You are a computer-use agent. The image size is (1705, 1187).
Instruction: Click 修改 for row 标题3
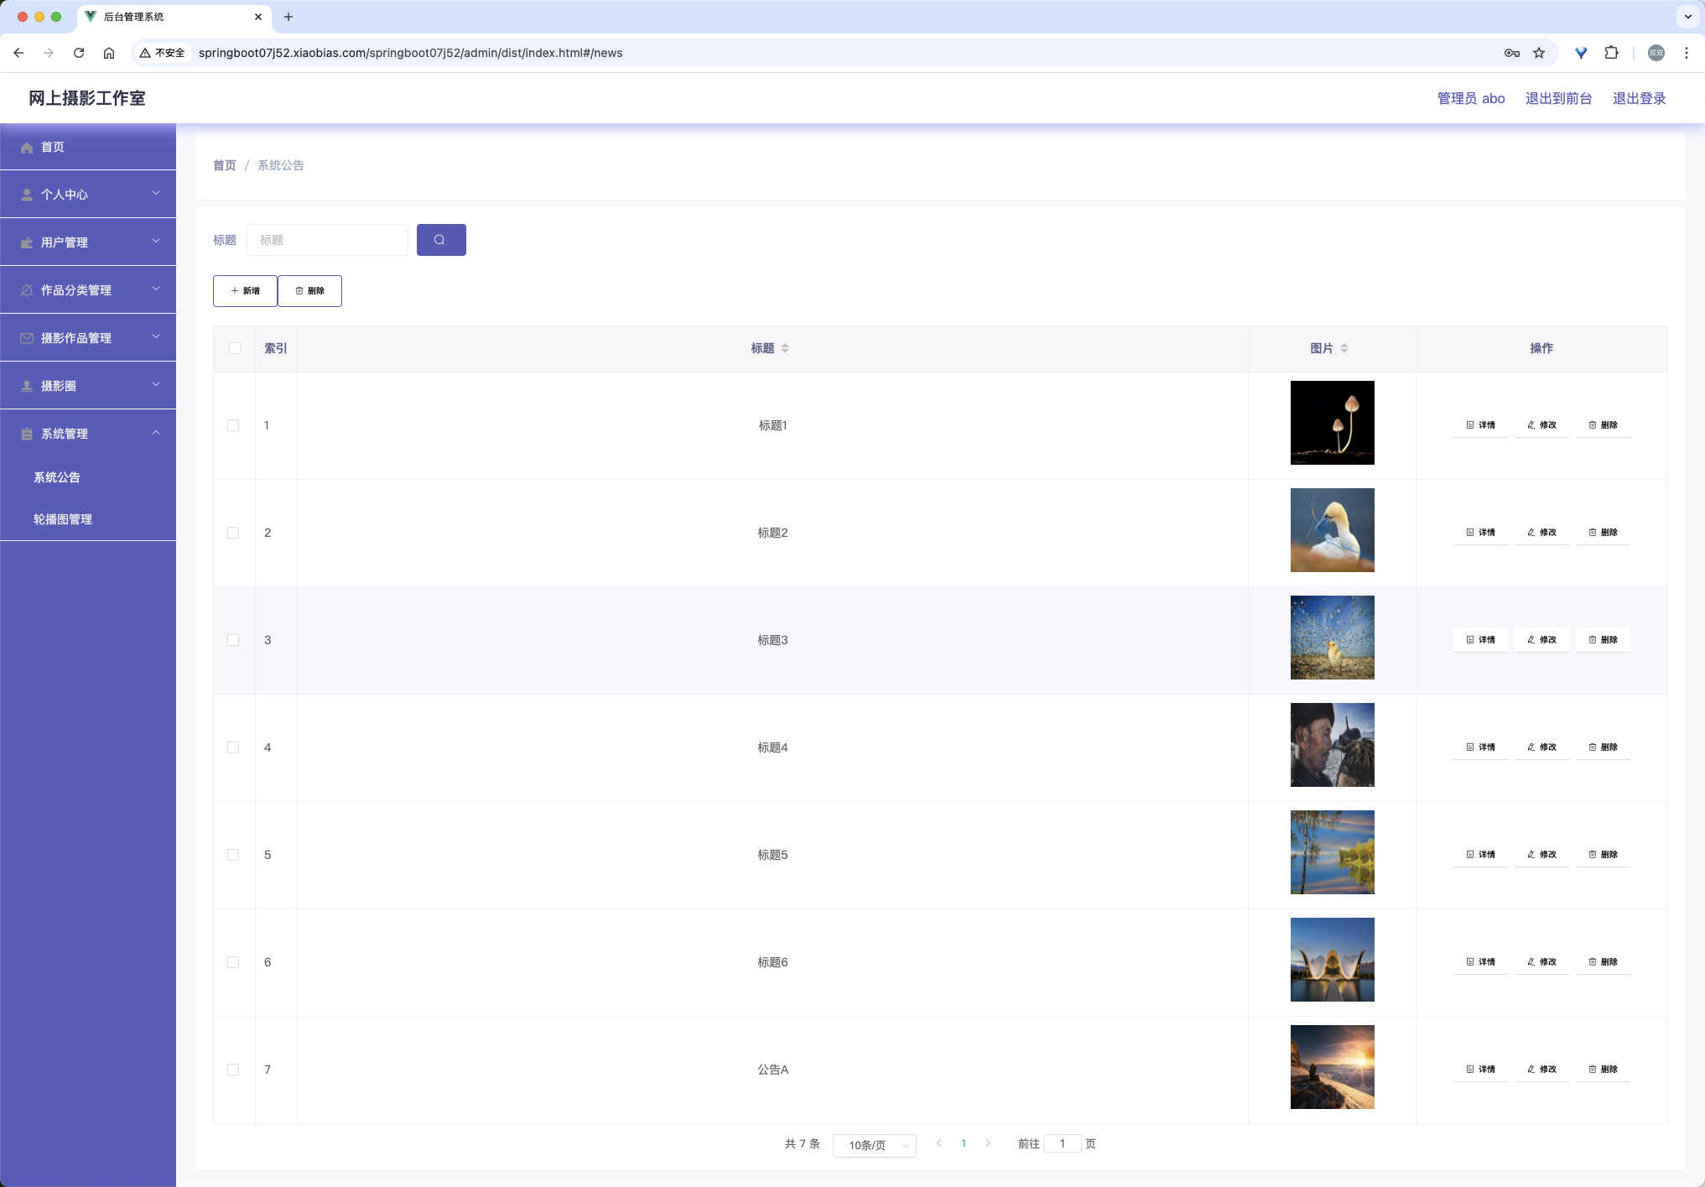tap(1541, 640)
